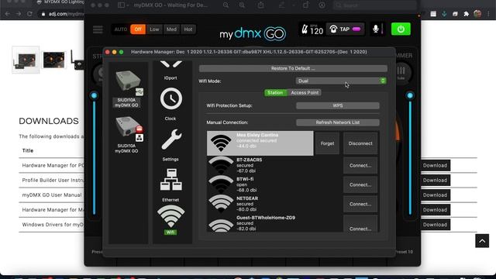Click the browser back arrow
Screen dimensions: 496x279
[8, 14]
